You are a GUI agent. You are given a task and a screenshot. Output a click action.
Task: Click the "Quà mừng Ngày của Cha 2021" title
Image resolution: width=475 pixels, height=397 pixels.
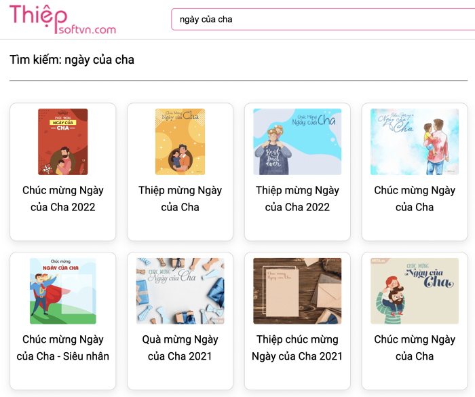tap(180, 347)
